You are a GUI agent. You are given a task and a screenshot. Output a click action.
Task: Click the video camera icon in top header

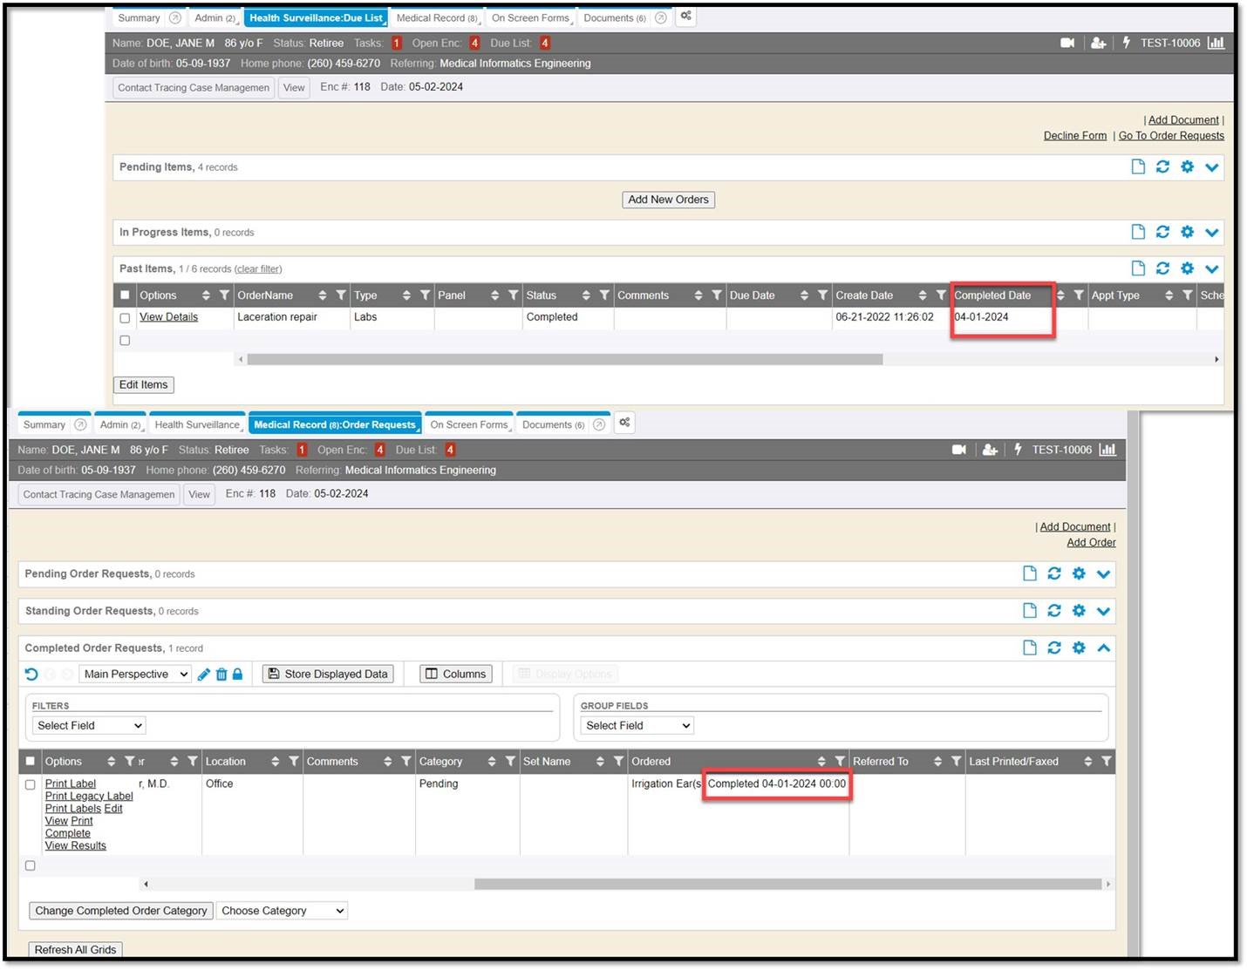pos(1066,43)
